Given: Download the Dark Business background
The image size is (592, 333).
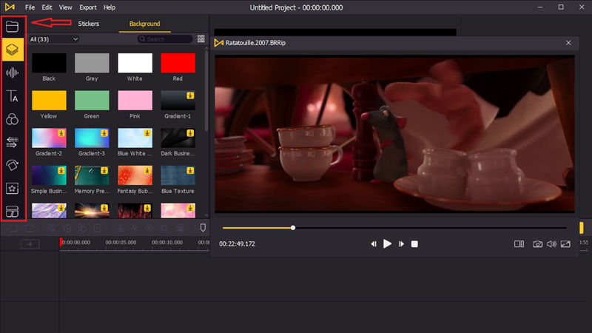Looking at the screenshot, I should (190, 133).
